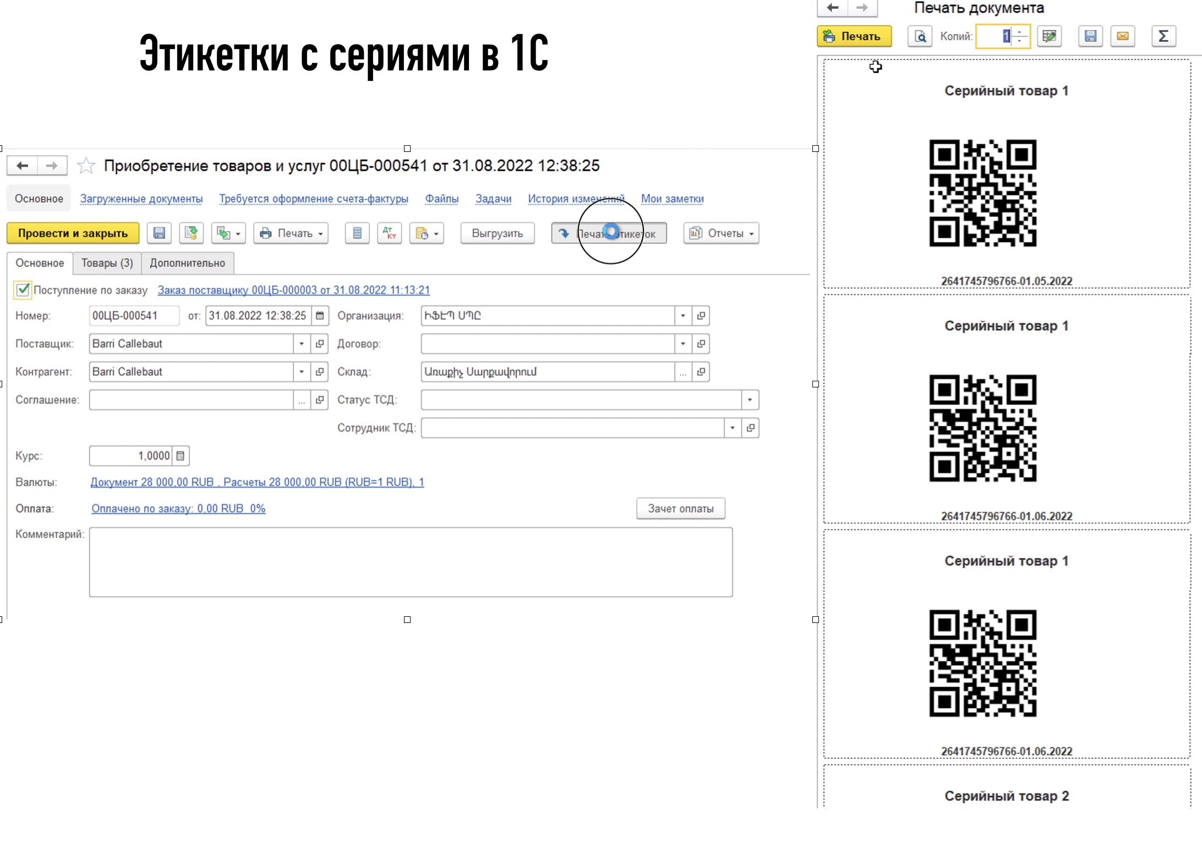Open the Сотрудник ТСД record icon
The image size is (1202, 854).
click(x=751, y=428)
